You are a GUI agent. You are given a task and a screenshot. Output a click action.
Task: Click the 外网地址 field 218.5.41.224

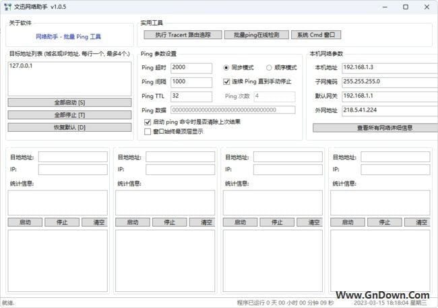pos(390,111)
